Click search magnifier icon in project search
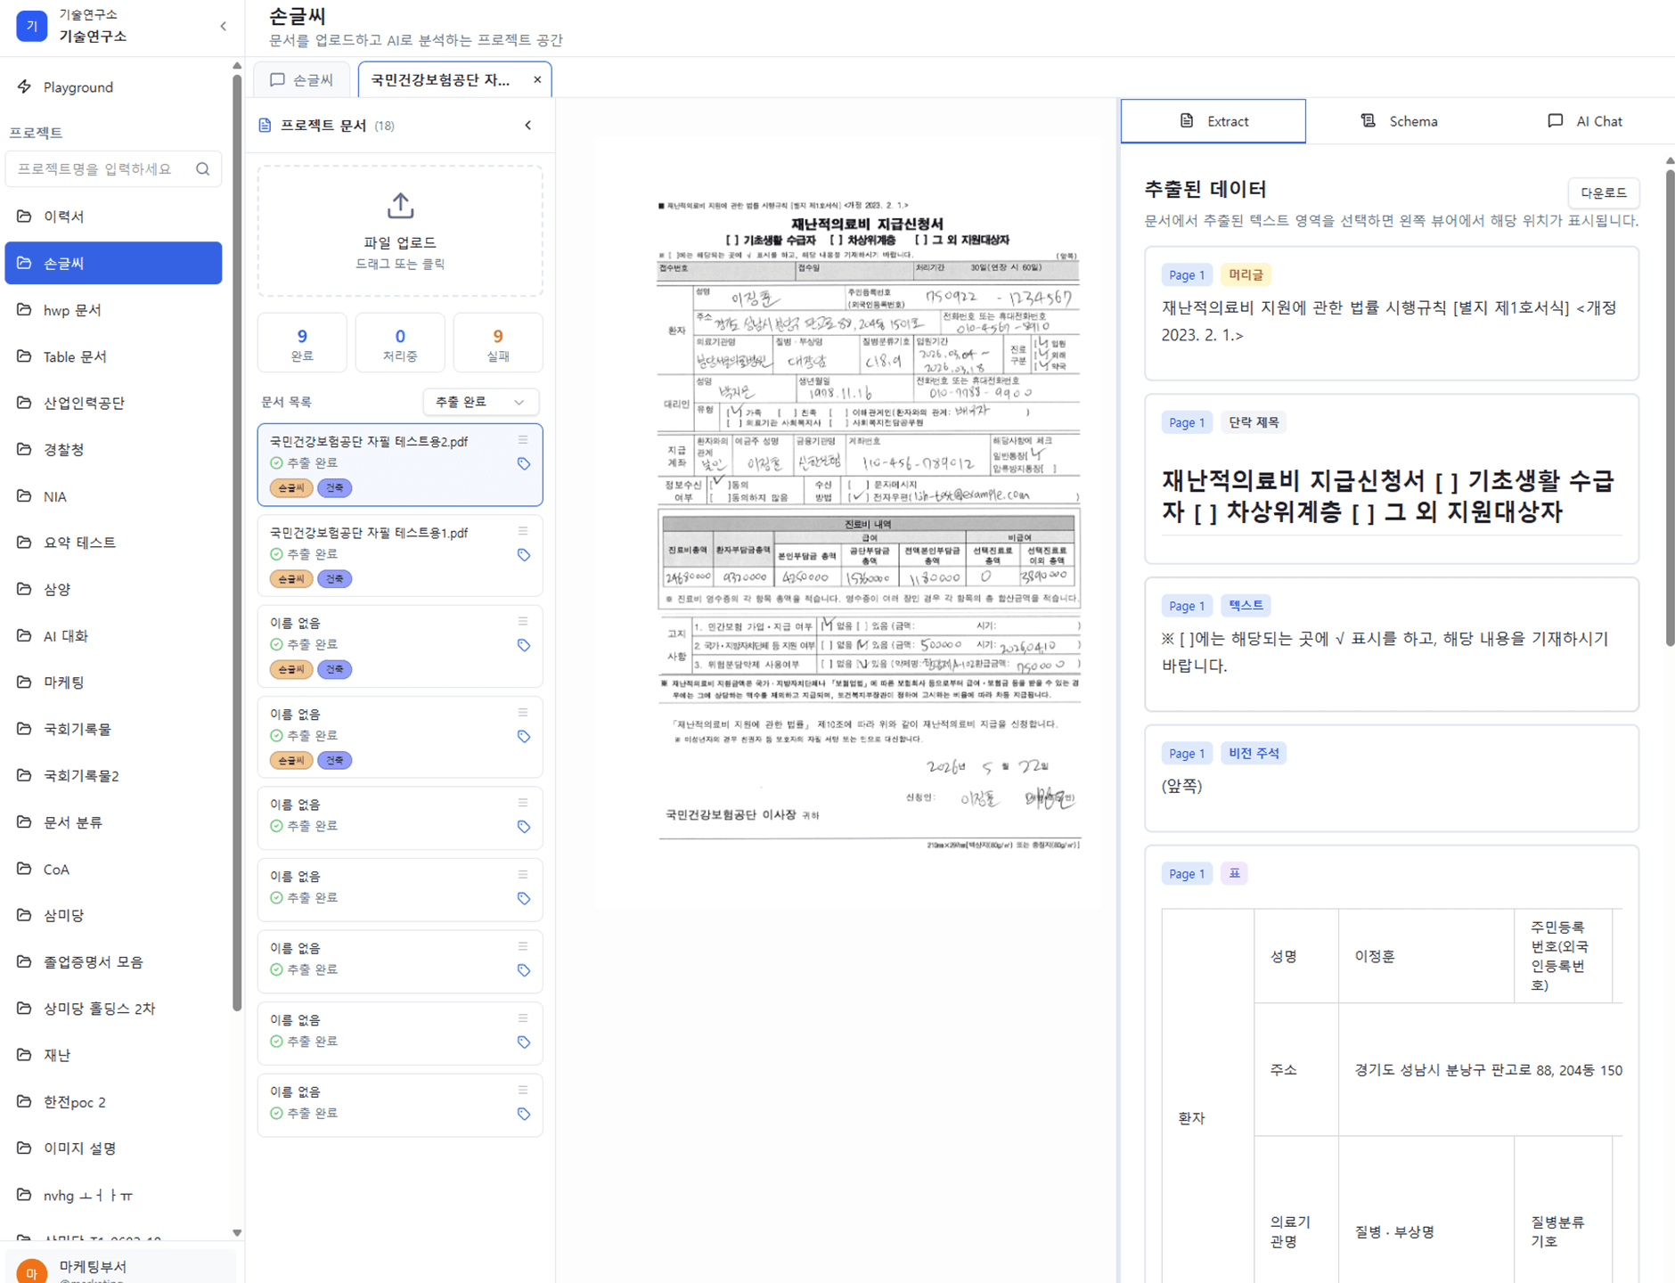The image size is (1675, 1283). click(203, 168)
